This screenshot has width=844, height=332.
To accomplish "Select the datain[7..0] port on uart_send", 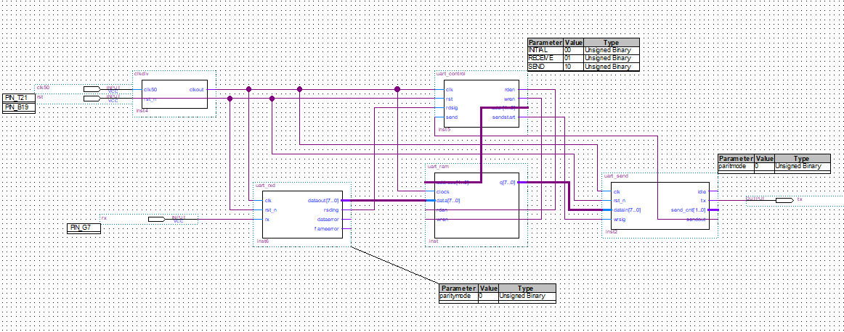I will 625,209.
